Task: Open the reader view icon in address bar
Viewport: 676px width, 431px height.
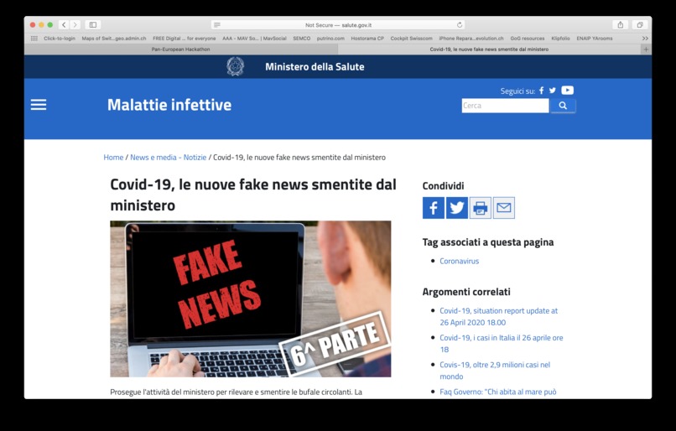Action: 217,25
